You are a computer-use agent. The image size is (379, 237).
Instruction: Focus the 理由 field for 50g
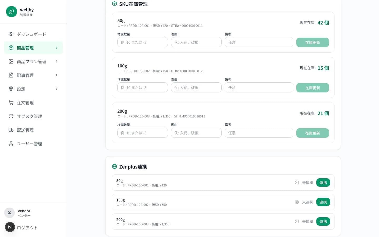(x=196, y=42)
